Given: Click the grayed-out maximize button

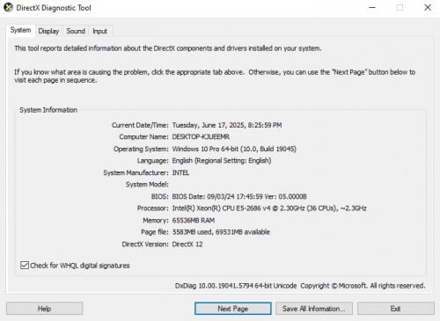Looking at the screenshot, I should pyautogui.click(x=400, y=7).
